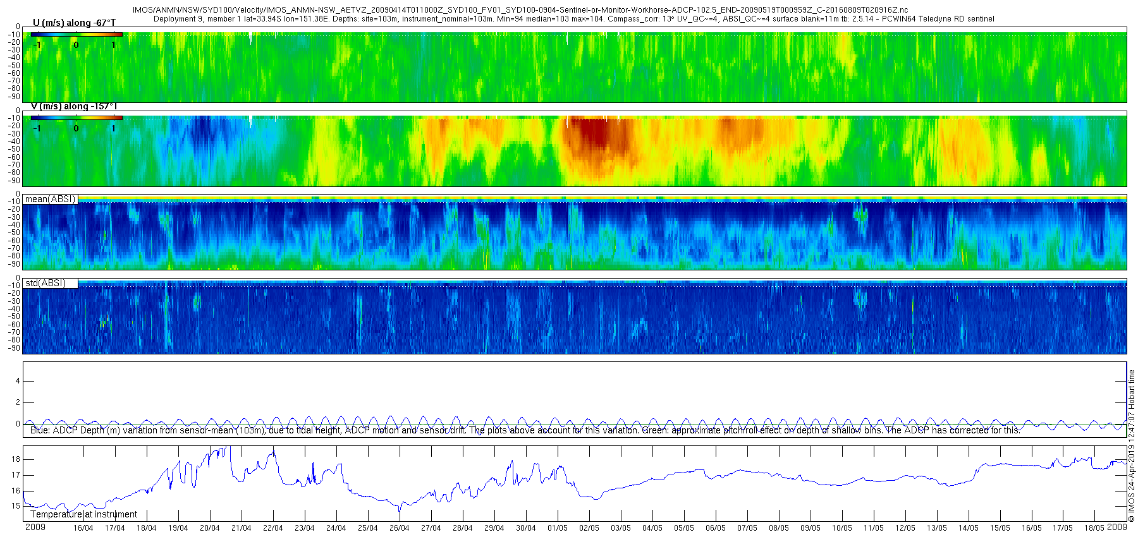Click the '17/05' date tick label
Image resolution: width=1138 pixels, height=537 pixels.
[x=1063, y=528]
